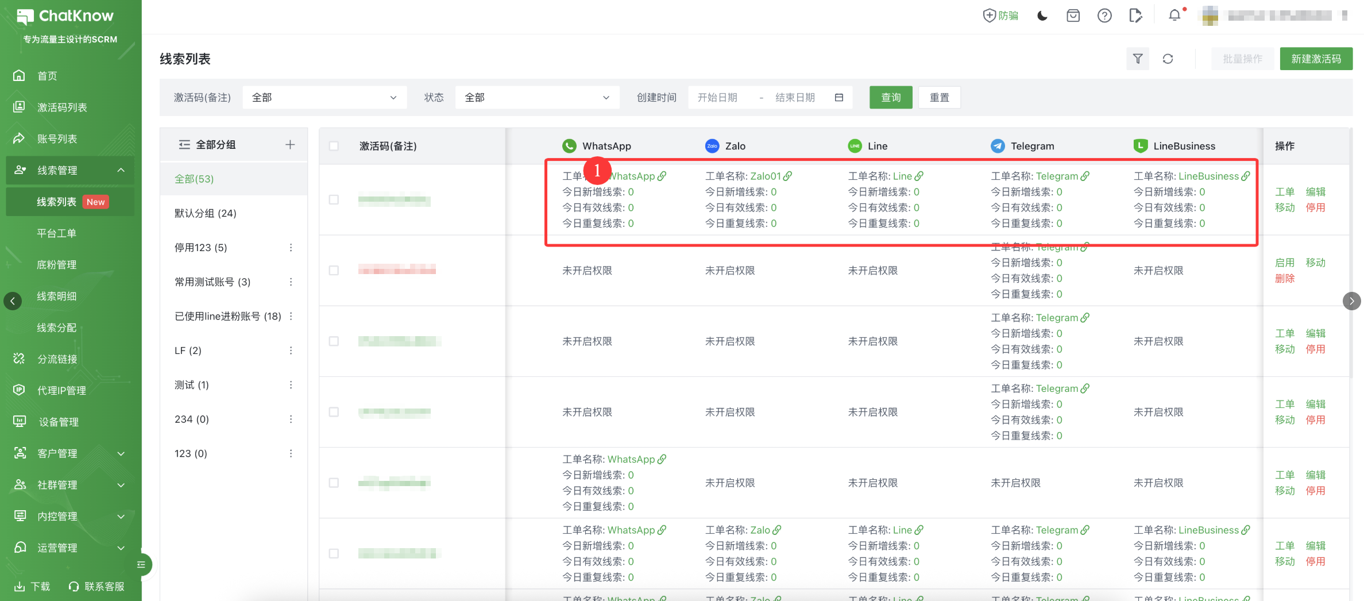Open more options for 停用123 group

[291, 248]
